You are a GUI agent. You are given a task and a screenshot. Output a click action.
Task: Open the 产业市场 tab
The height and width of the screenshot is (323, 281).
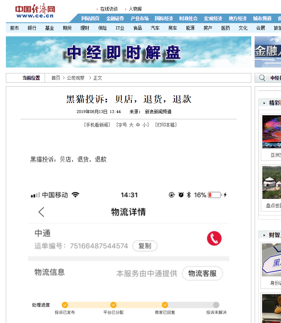139,19
